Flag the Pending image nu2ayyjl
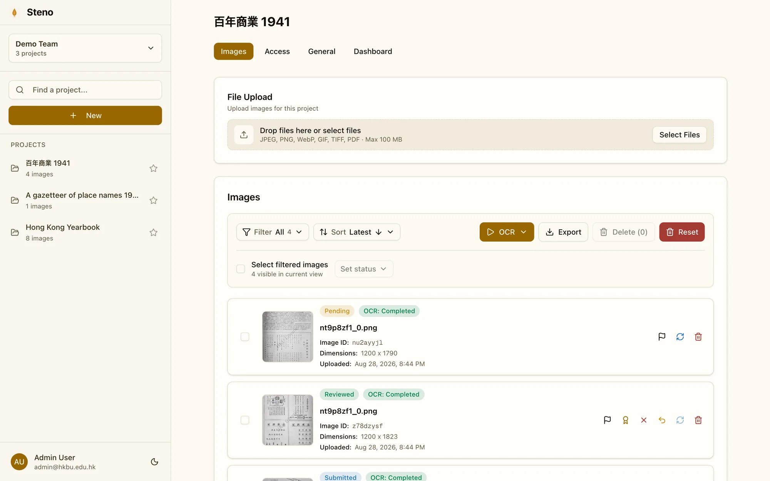Screen dimensions: 770x481 [x=662, y=337]
